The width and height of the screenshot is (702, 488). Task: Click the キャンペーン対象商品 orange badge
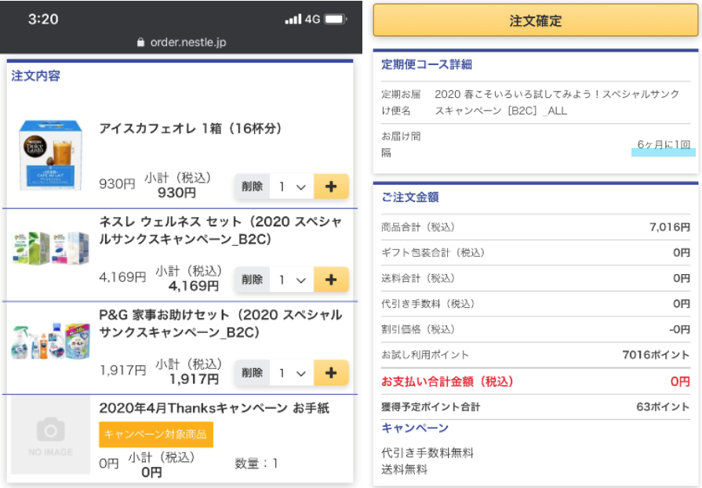point(156,434)
